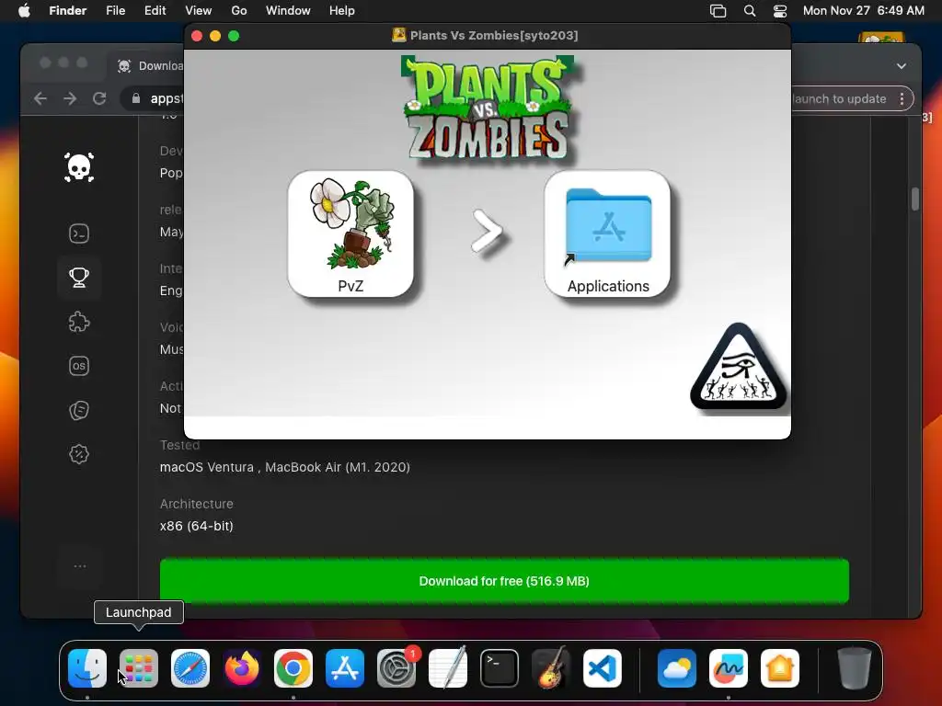Image resolution: width=942 pixels, height=706 pixels.
Task: Open the Window menu
Action: (x=288, y=11)
